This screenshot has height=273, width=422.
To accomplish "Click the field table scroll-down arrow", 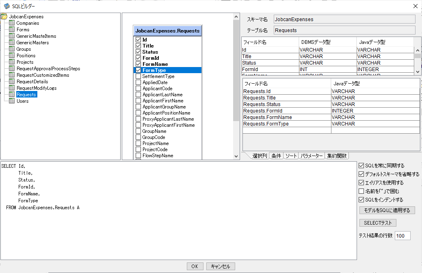I will coord(418,71).
